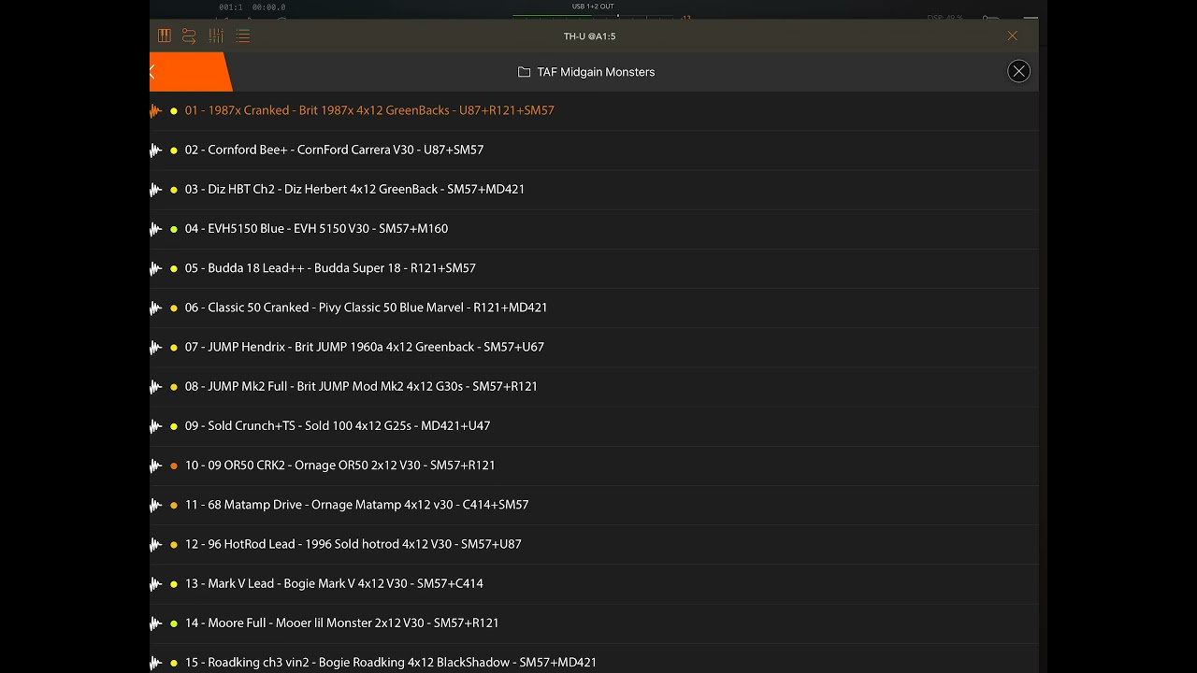
Task: Toggle orange dot on 09 OR50 CRK2
Action: click(174, 465)
